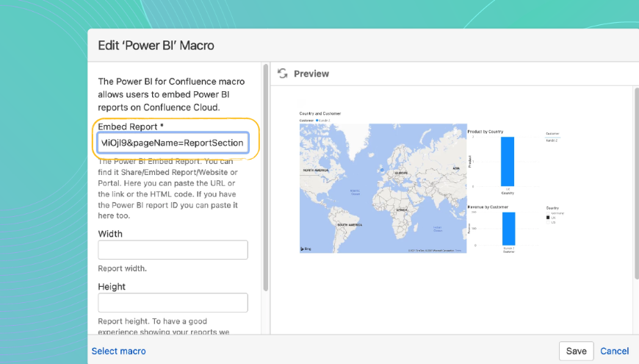Click Africa on the world map
Screen dimensions: 639x364
[402, 210]
